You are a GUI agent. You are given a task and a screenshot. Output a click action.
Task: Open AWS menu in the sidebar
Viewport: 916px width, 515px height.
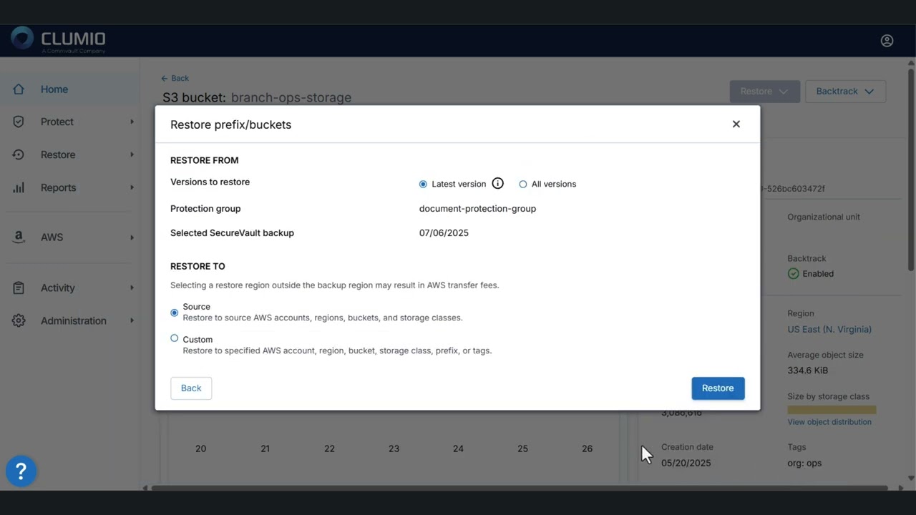point(70,237)
